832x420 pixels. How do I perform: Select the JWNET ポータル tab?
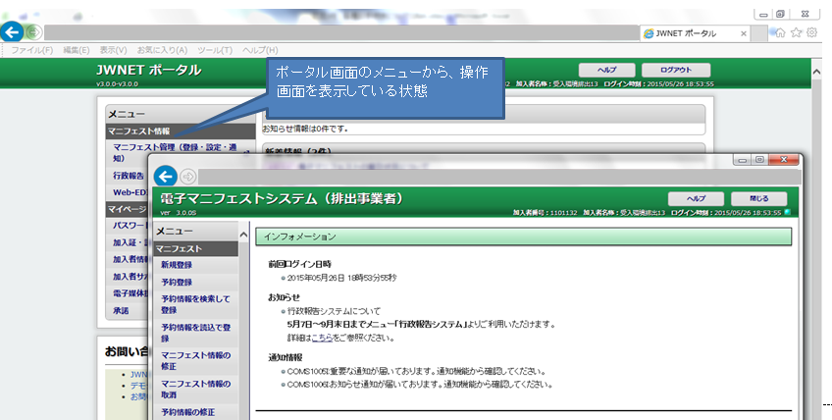coord(695,33)
